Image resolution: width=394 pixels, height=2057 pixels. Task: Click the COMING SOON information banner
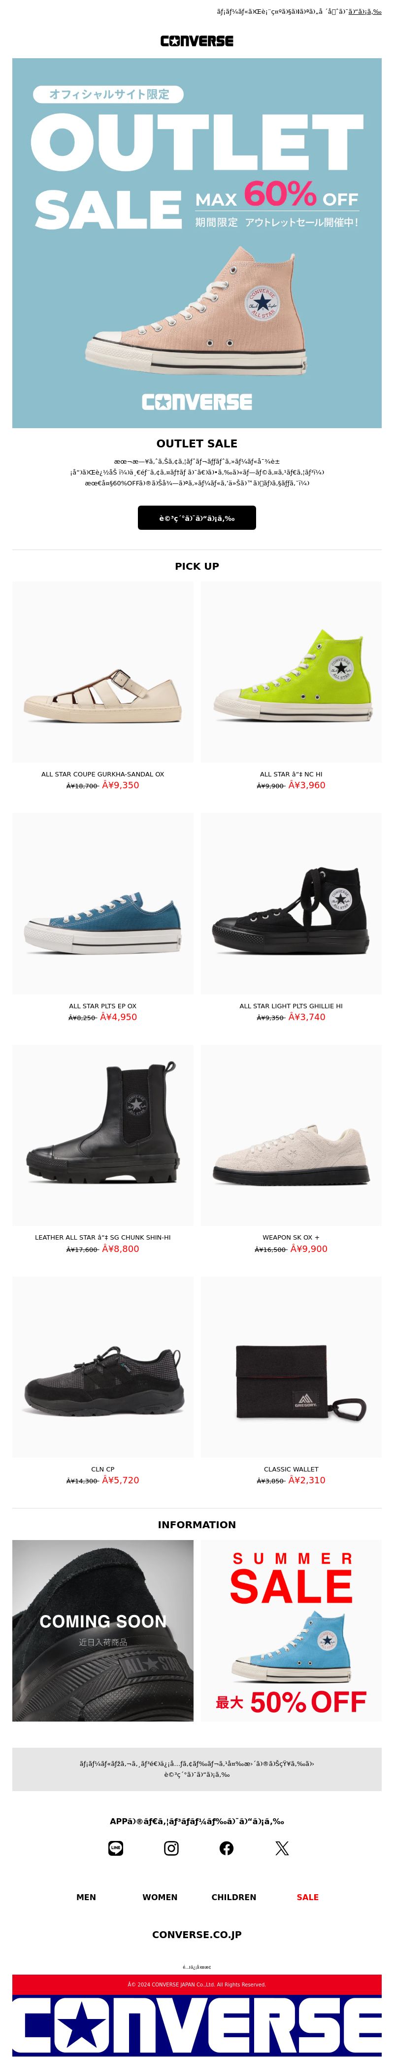coord(103,1630)
